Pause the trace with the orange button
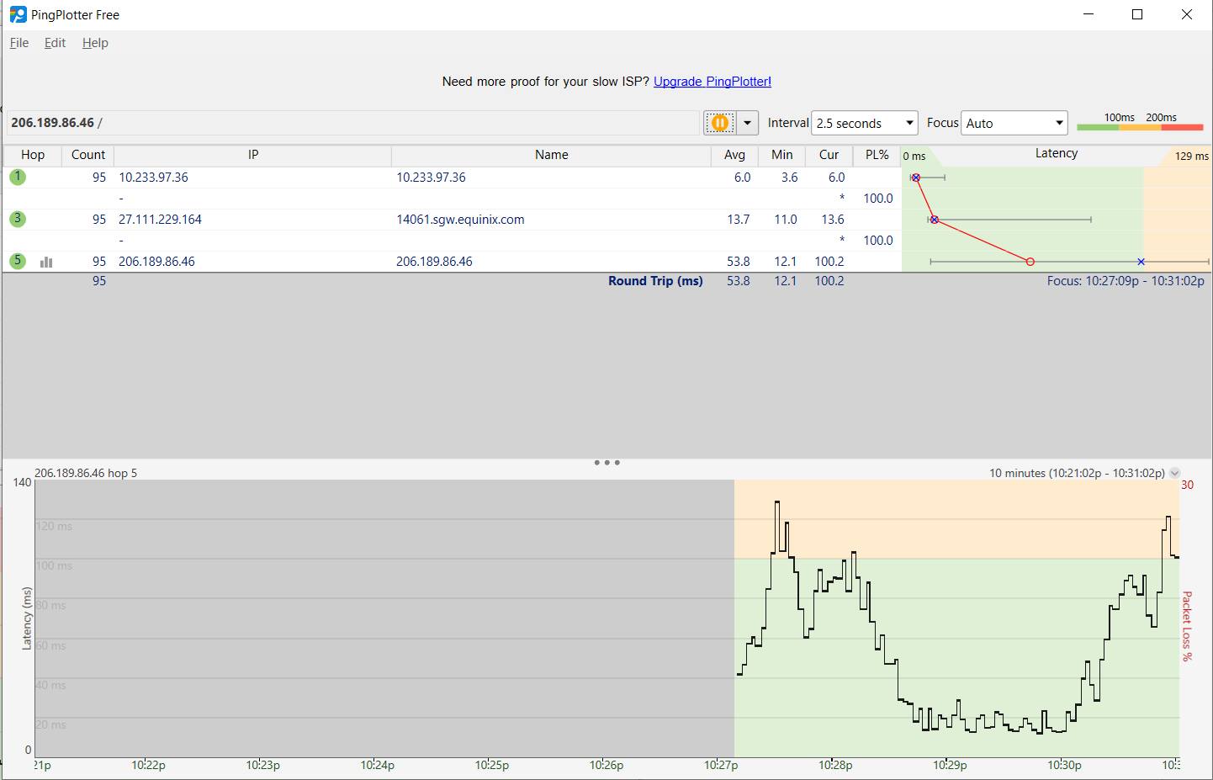The height and width of the screenshot is (780, 1213). (x=719, y=123)
